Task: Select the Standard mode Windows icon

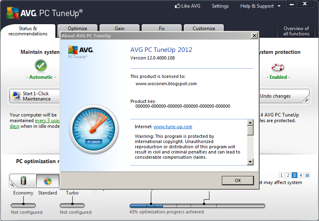Action: pyautogui.click(x=48, y=181)
